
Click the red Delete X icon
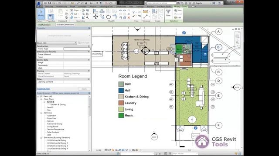[x=129, y=17]
